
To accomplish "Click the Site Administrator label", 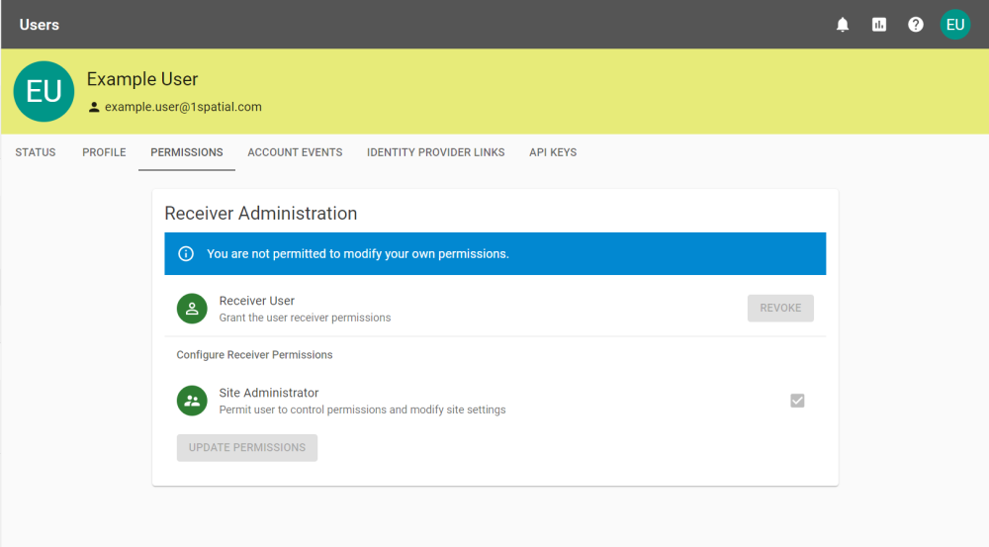I will 269,393.
